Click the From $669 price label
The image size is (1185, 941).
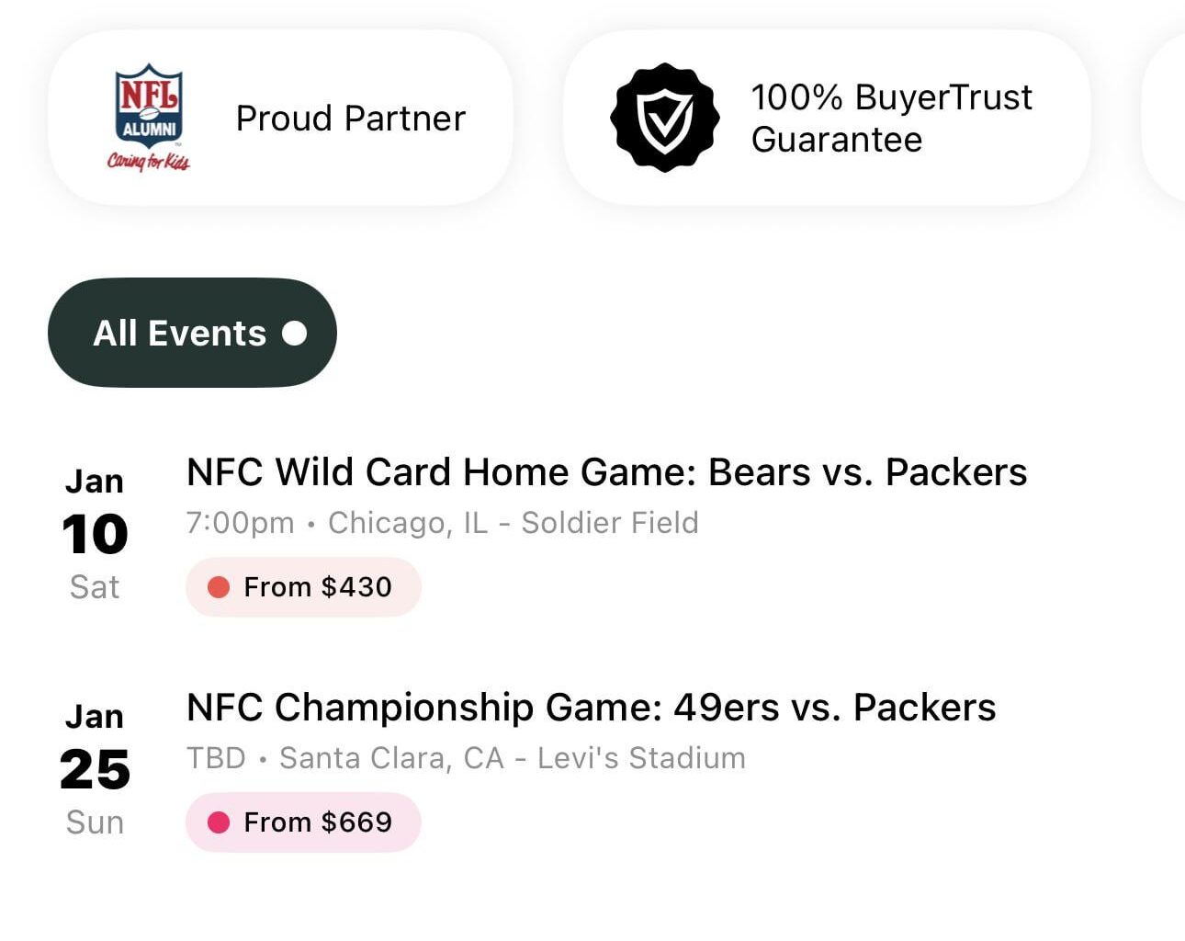click(x=318, y=822)
